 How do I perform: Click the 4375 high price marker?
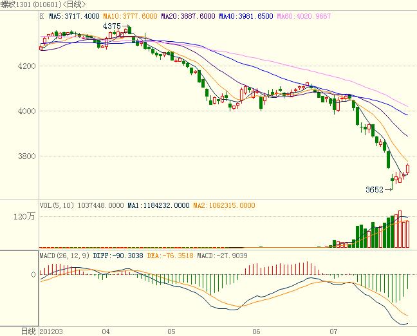point(113,26)
